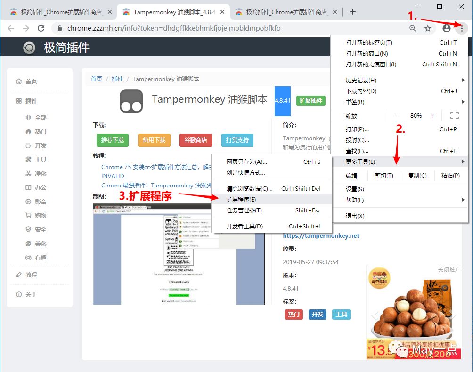Open the user profile avatar icon
The image size is (473, 372).
(x=447, y=28)
